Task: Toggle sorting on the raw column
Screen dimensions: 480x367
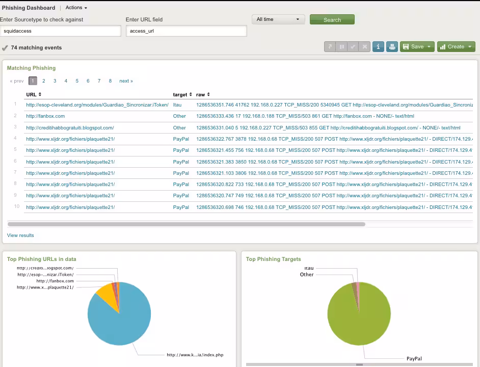Action: point(203,94)
